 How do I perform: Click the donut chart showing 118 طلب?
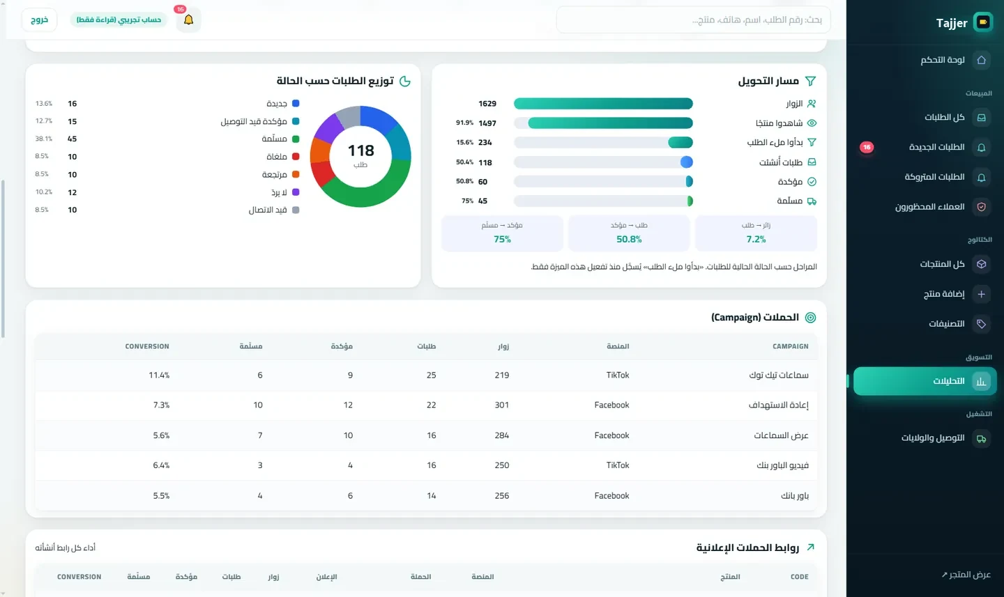tap(360, 157)
